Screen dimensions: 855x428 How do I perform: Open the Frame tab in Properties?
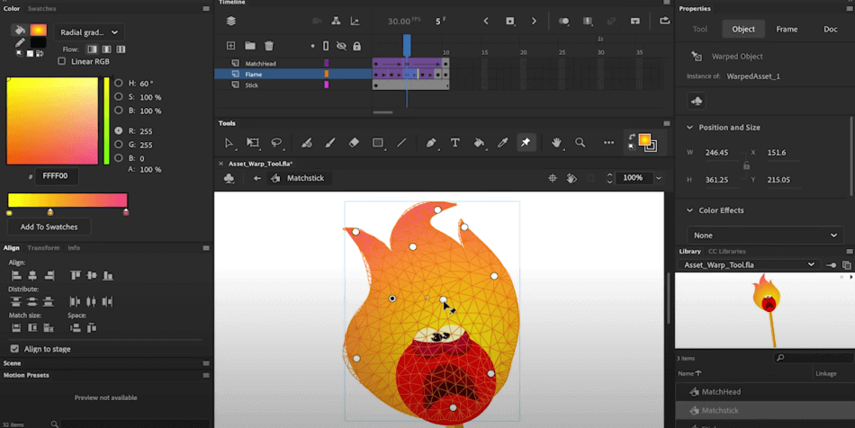point(787,29)
